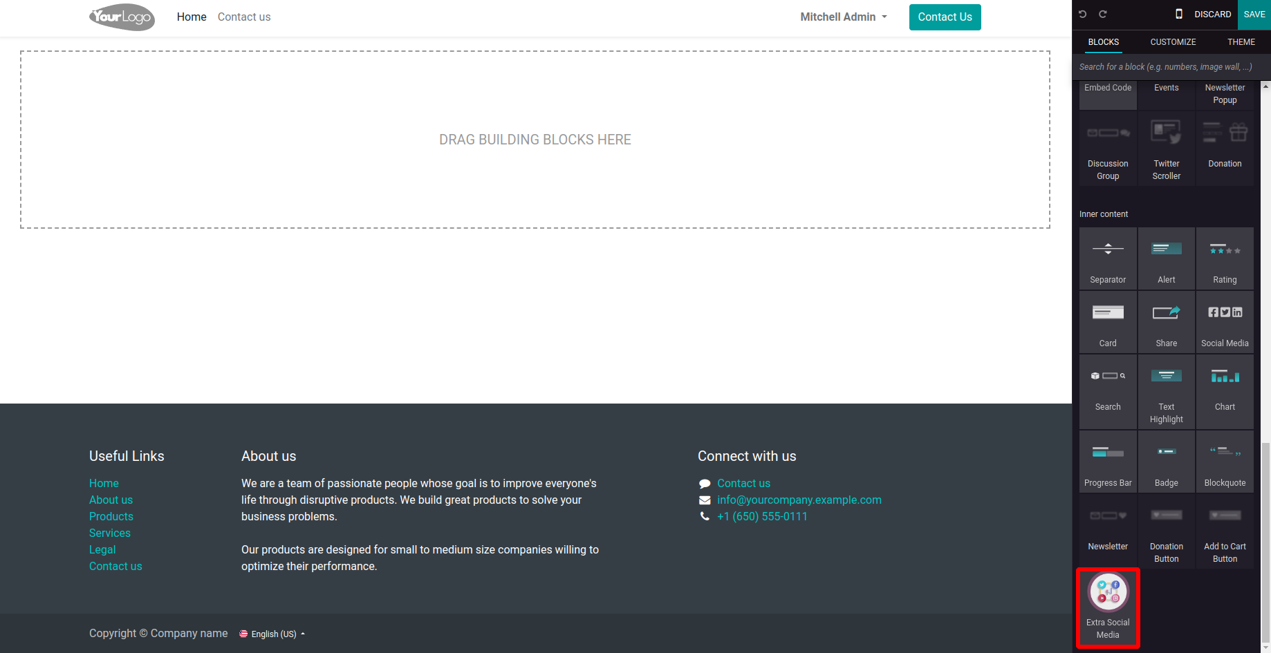Pick the Alert block
The height and width of the screenshot is (653, 1271).
[x=1167, y=258]
